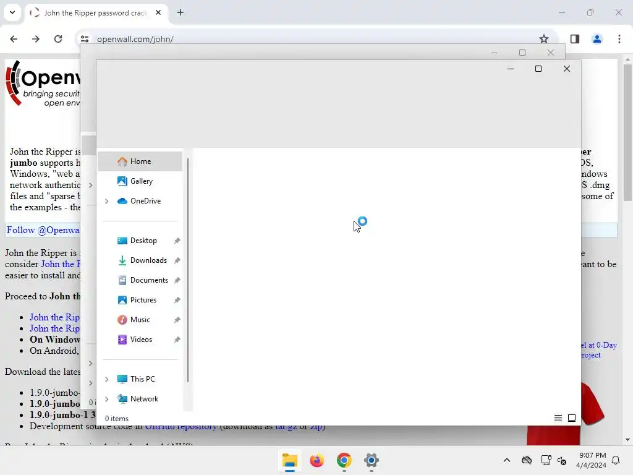View site information icon in address bar
This screenshot has width=633, height=475.
click(85, 39)
